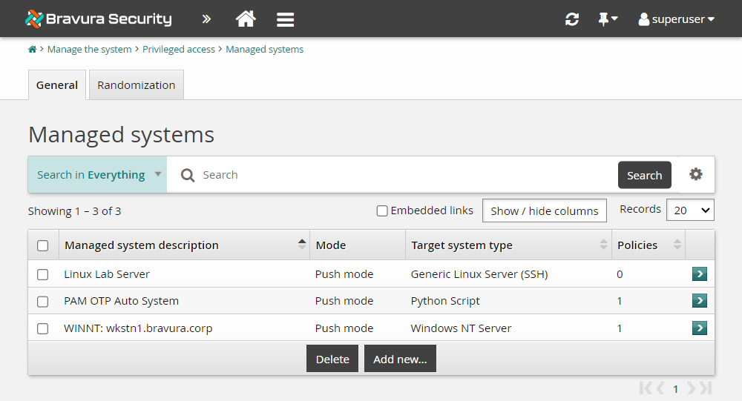The width and height of the screenshot is (742, 401).
Task: Tick the select-all header checkbox
Action: [43, 245]
